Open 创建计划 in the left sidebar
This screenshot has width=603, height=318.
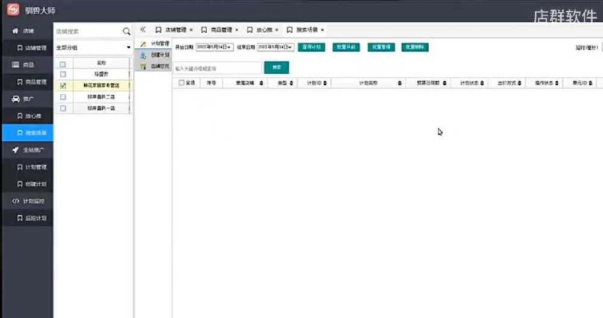click(28, 184)
